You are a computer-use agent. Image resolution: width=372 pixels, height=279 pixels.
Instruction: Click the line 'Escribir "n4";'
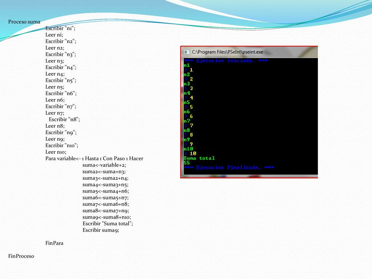[61, 67]
